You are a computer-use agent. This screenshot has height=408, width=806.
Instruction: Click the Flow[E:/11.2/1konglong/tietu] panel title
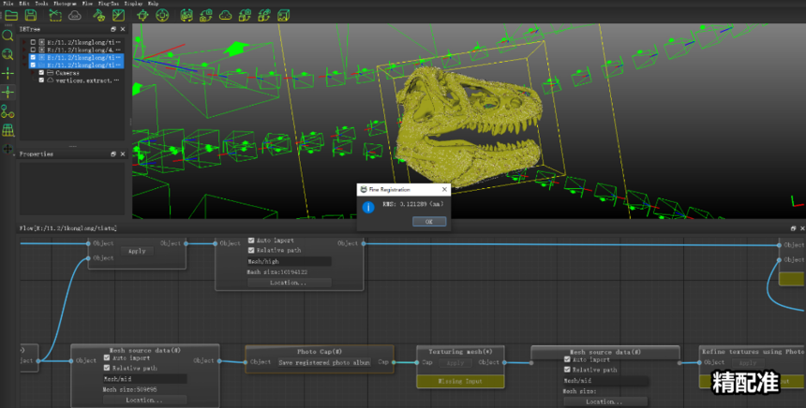click(x=67, y=228)
